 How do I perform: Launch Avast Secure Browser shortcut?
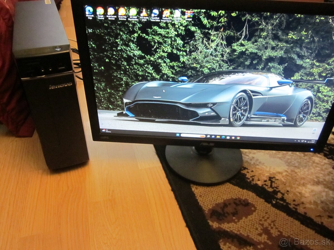(x=111, y=13)
